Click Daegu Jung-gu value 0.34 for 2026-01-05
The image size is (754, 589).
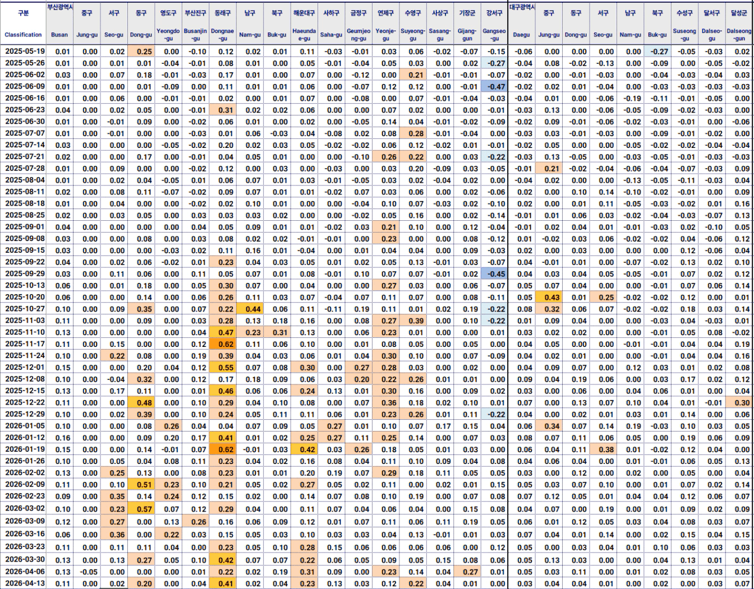[549, 426]
